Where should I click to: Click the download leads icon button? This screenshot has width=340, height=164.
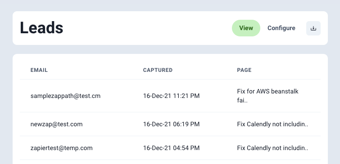coord(313,28)
